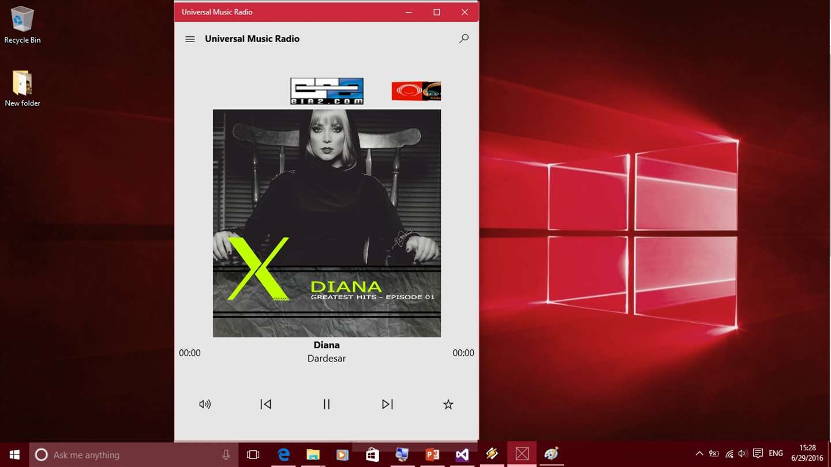831x467 pixels.
Task: Click the Diana track title
Action: 327,345
